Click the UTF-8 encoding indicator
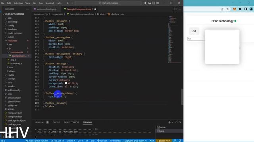Screen dimensions: 254x142 [80, 140]
